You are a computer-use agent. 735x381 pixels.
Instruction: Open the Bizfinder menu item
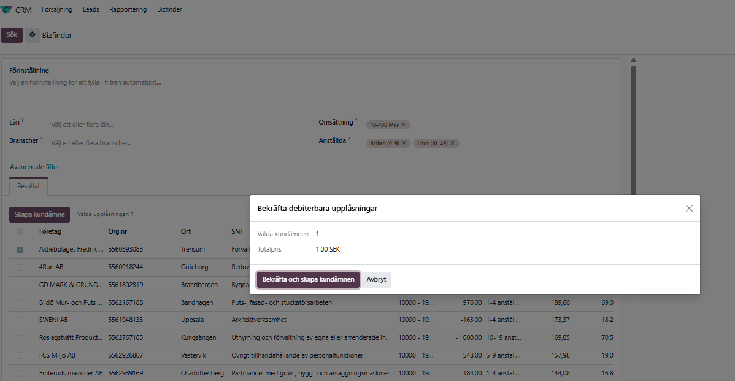pos(169,9)
